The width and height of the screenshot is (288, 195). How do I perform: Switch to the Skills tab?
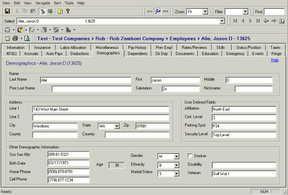click(x=220, y=47)
